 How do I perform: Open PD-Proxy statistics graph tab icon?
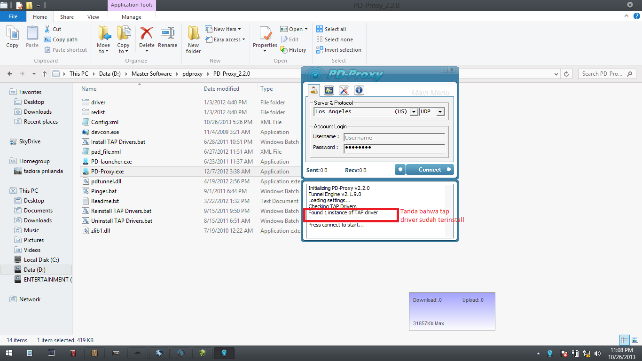tap(329, 90)
